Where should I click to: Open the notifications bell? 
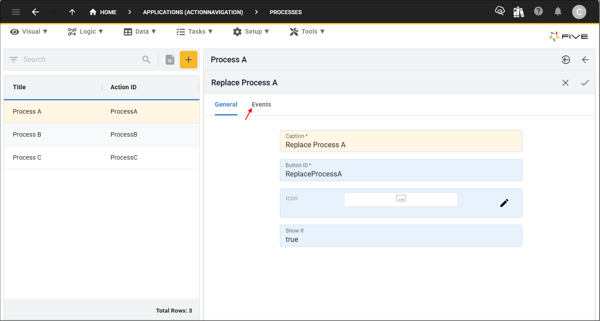click(x=558, y=11)
